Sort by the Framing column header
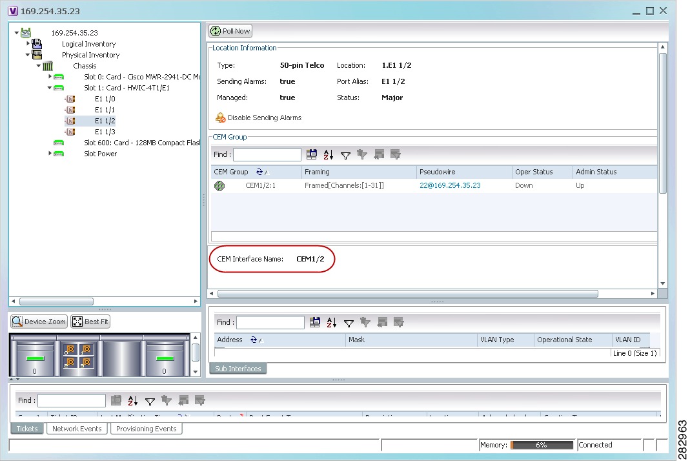 (x=359, y=172)
